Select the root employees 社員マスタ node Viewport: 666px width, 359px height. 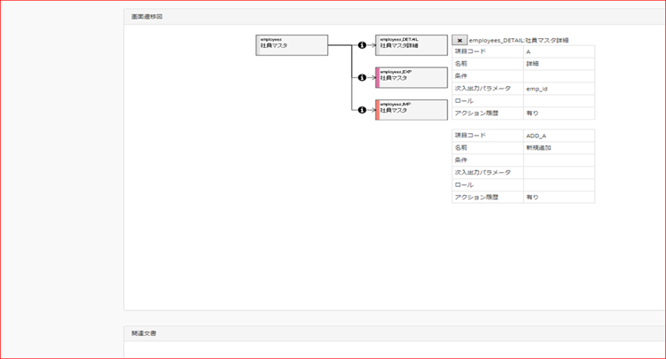click(x=292, y=45)
